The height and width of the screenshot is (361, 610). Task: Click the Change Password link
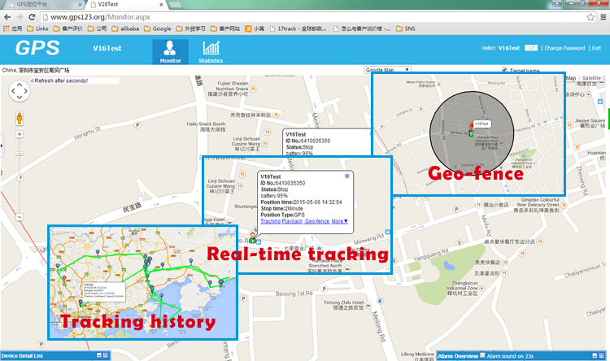tap(562, 48)
